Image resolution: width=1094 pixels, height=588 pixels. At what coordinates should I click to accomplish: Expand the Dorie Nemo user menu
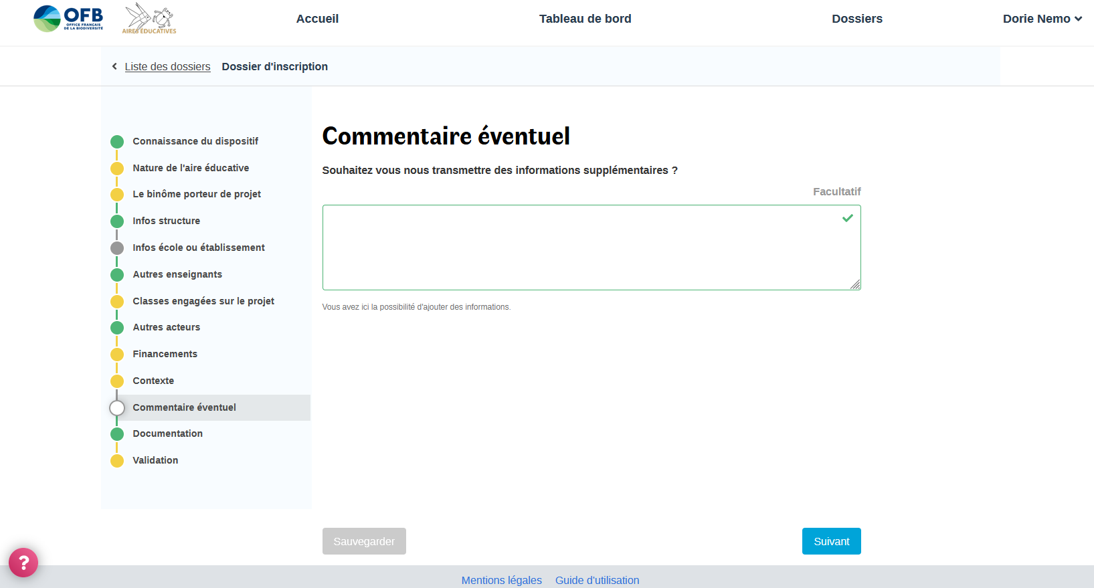point(1042,19)
